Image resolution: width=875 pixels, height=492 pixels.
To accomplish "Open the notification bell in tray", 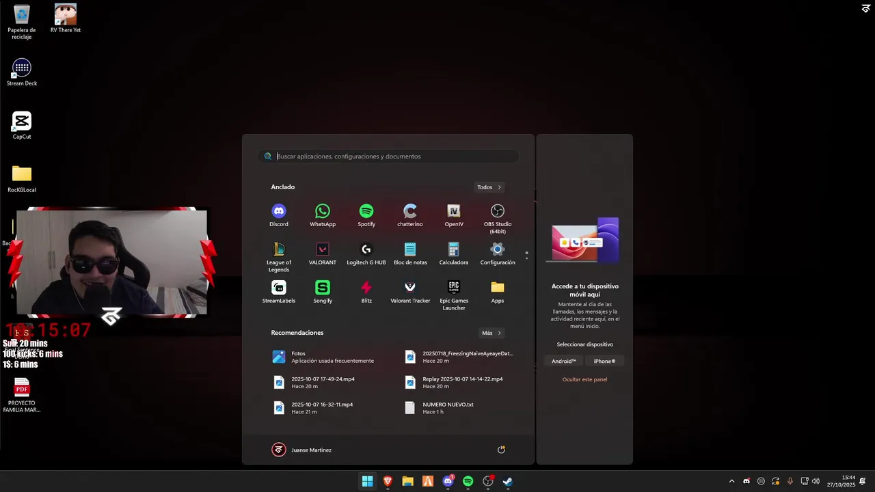I will [x=863, y=481].
